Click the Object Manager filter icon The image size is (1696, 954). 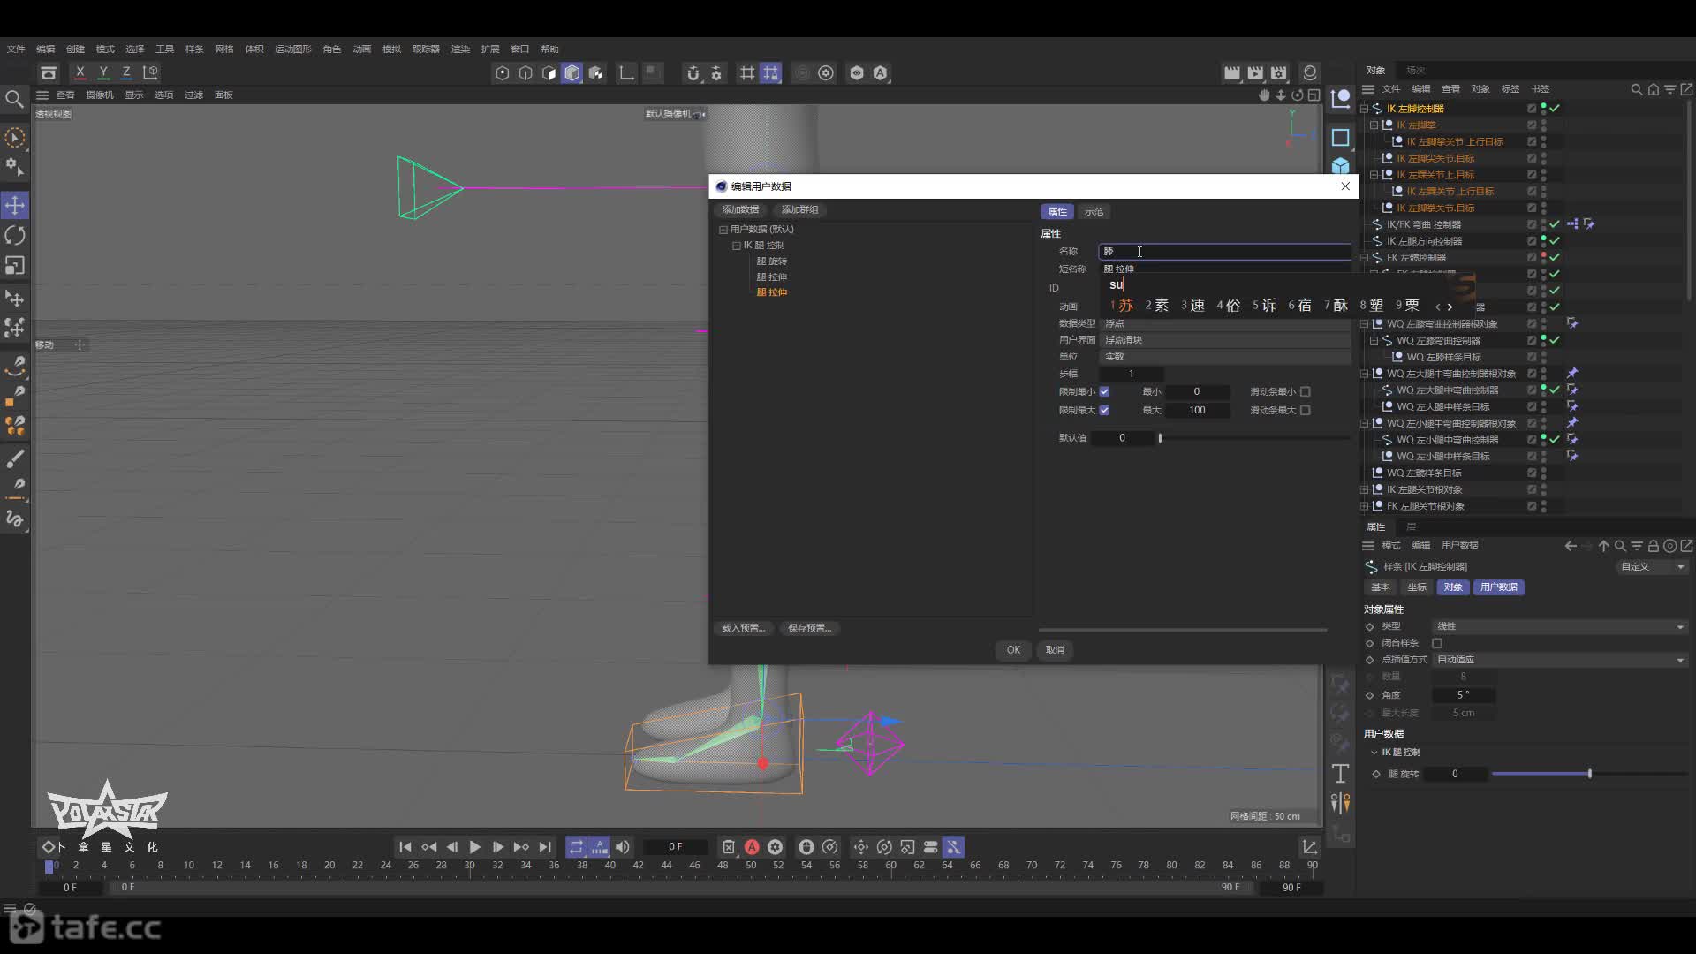tap(1669, 89)
